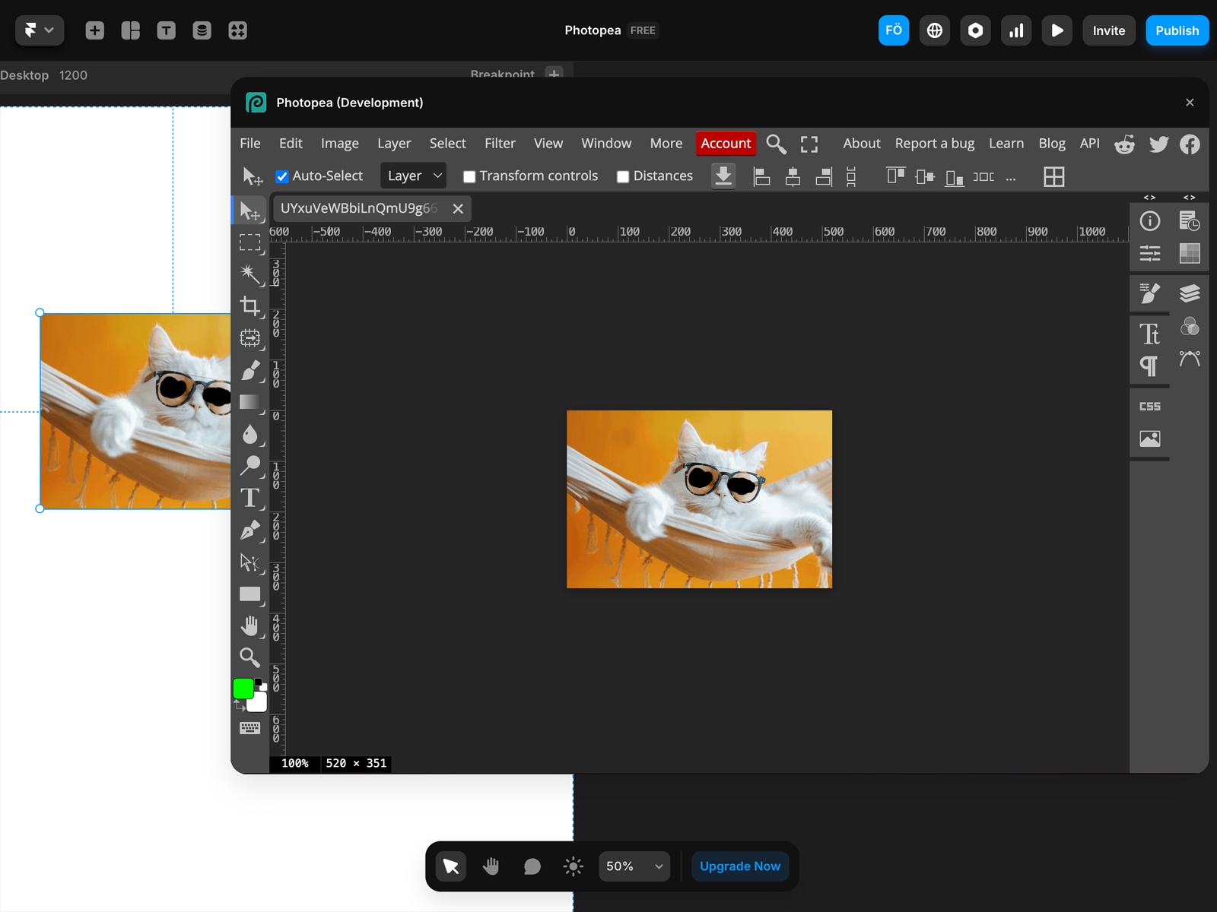This screenshot has width=1217, height=912.
Task: Select the Type tool
Action: pos(250,498)
